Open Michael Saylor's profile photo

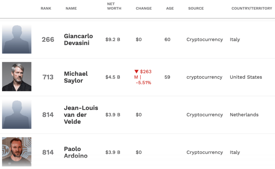point(17,77)
